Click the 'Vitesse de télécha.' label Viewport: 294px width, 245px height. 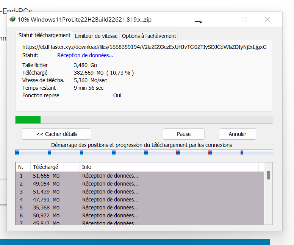coord(43,80)
